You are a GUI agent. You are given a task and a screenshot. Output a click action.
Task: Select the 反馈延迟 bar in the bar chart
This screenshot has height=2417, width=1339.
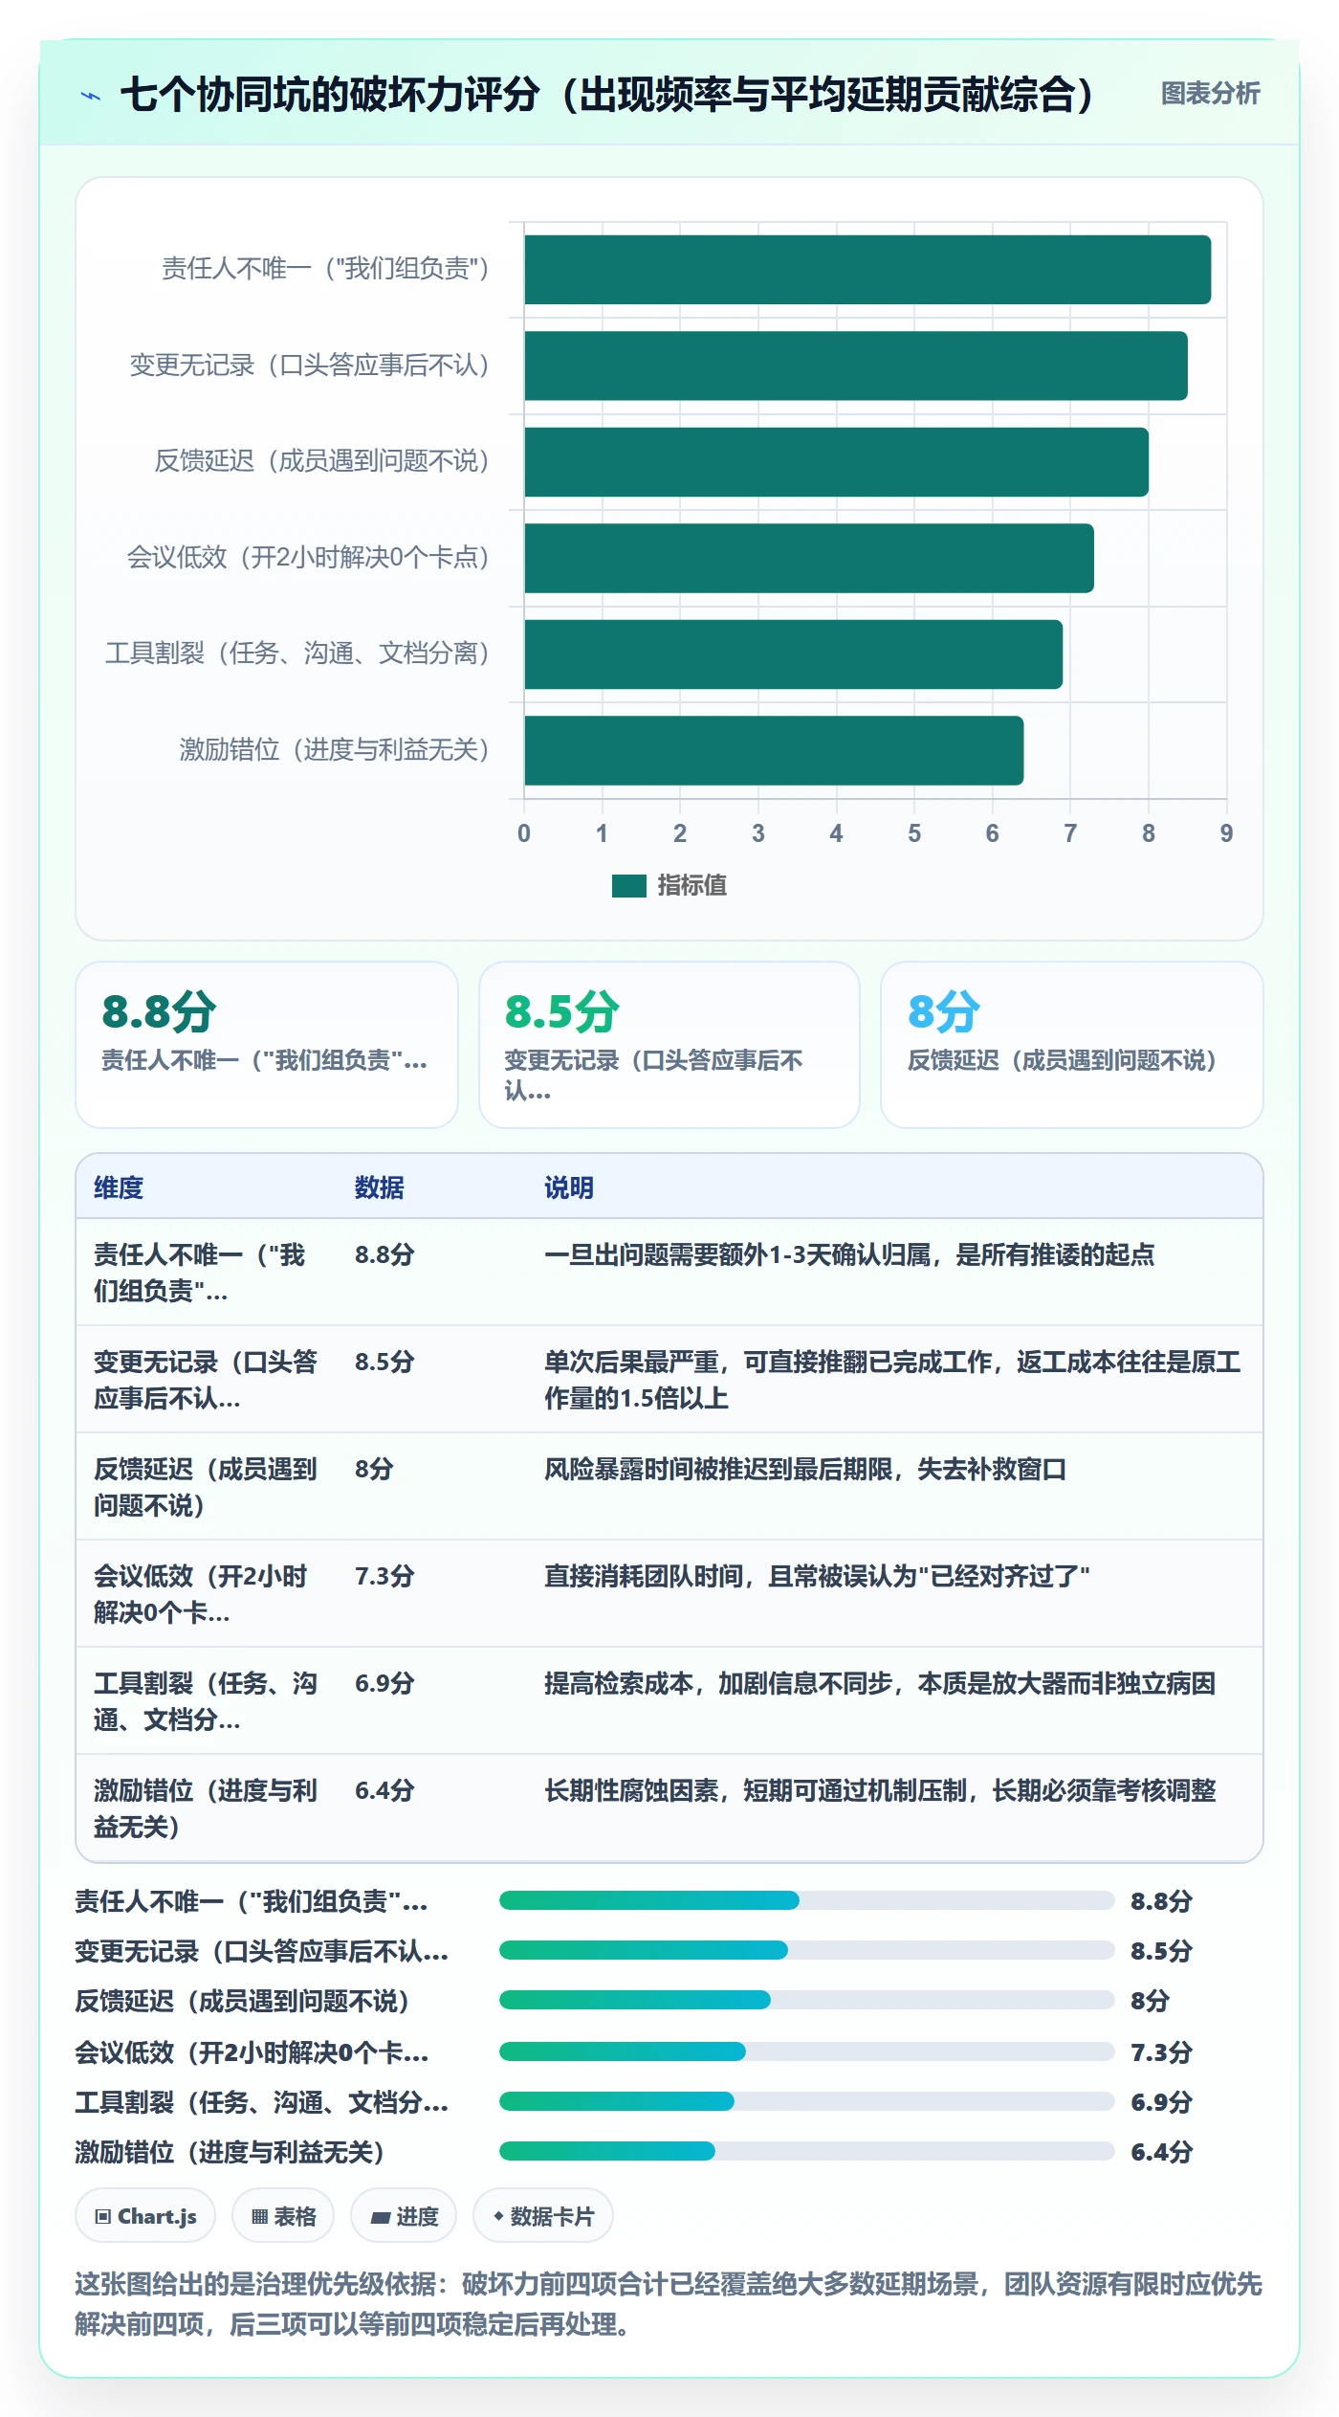(x=836, y=462)
